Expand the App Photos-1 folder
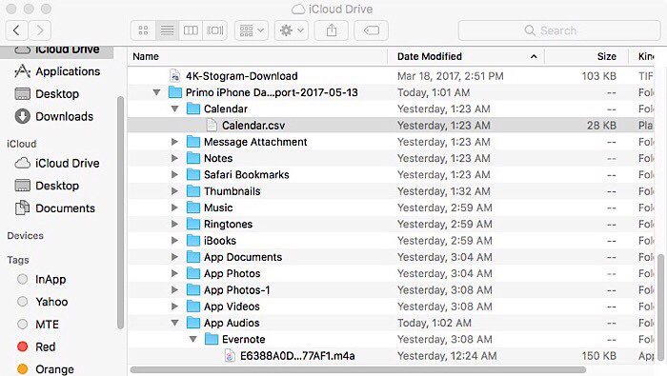Viewport: 667px width, 376px height. pos(174,289)
